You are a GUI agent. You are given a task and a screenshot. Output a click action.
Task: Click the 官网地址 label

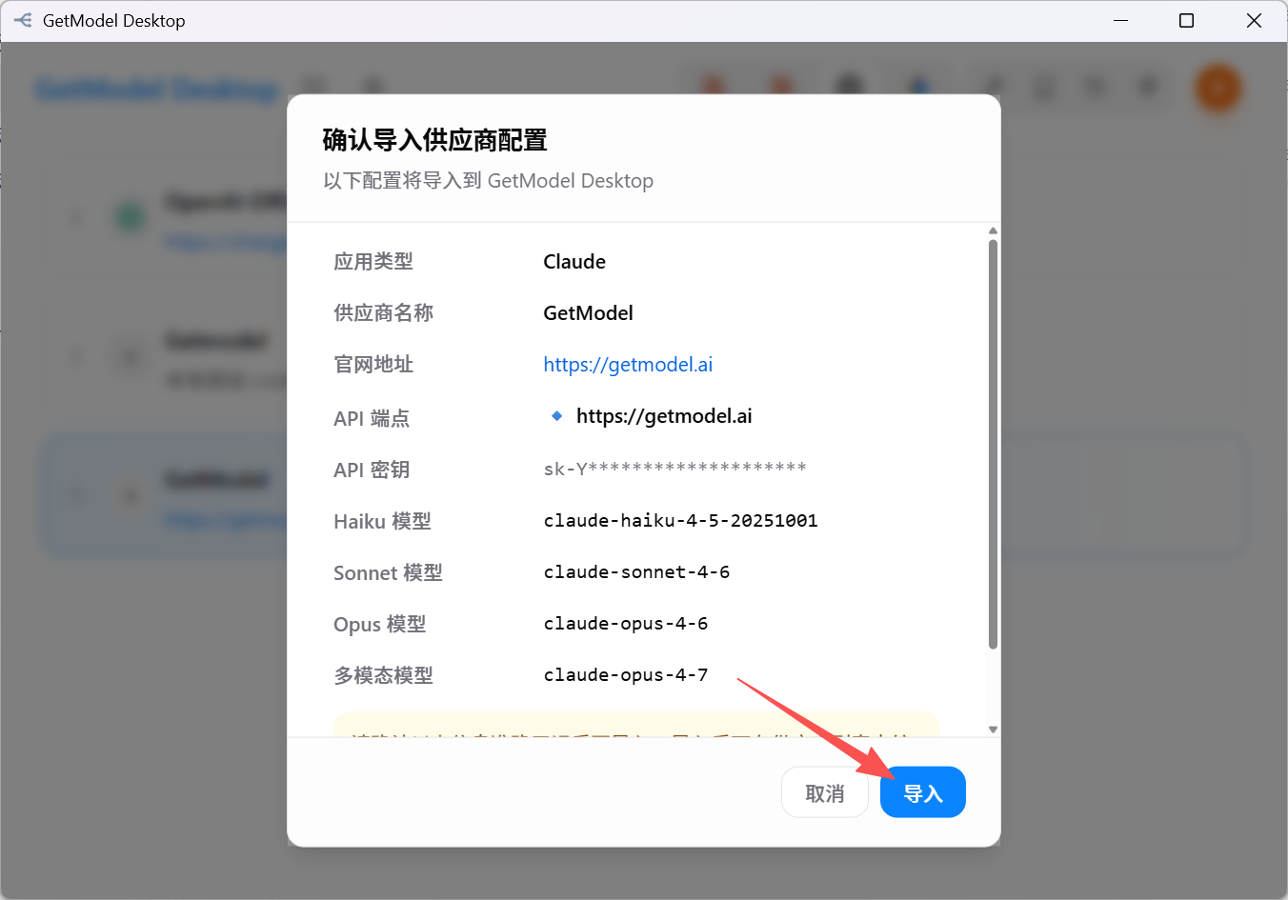[373, 365]
